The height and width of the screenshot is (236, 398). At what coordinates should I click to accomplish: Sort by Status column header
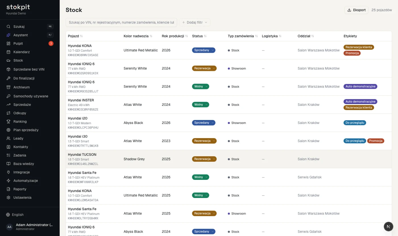point(199,36)
